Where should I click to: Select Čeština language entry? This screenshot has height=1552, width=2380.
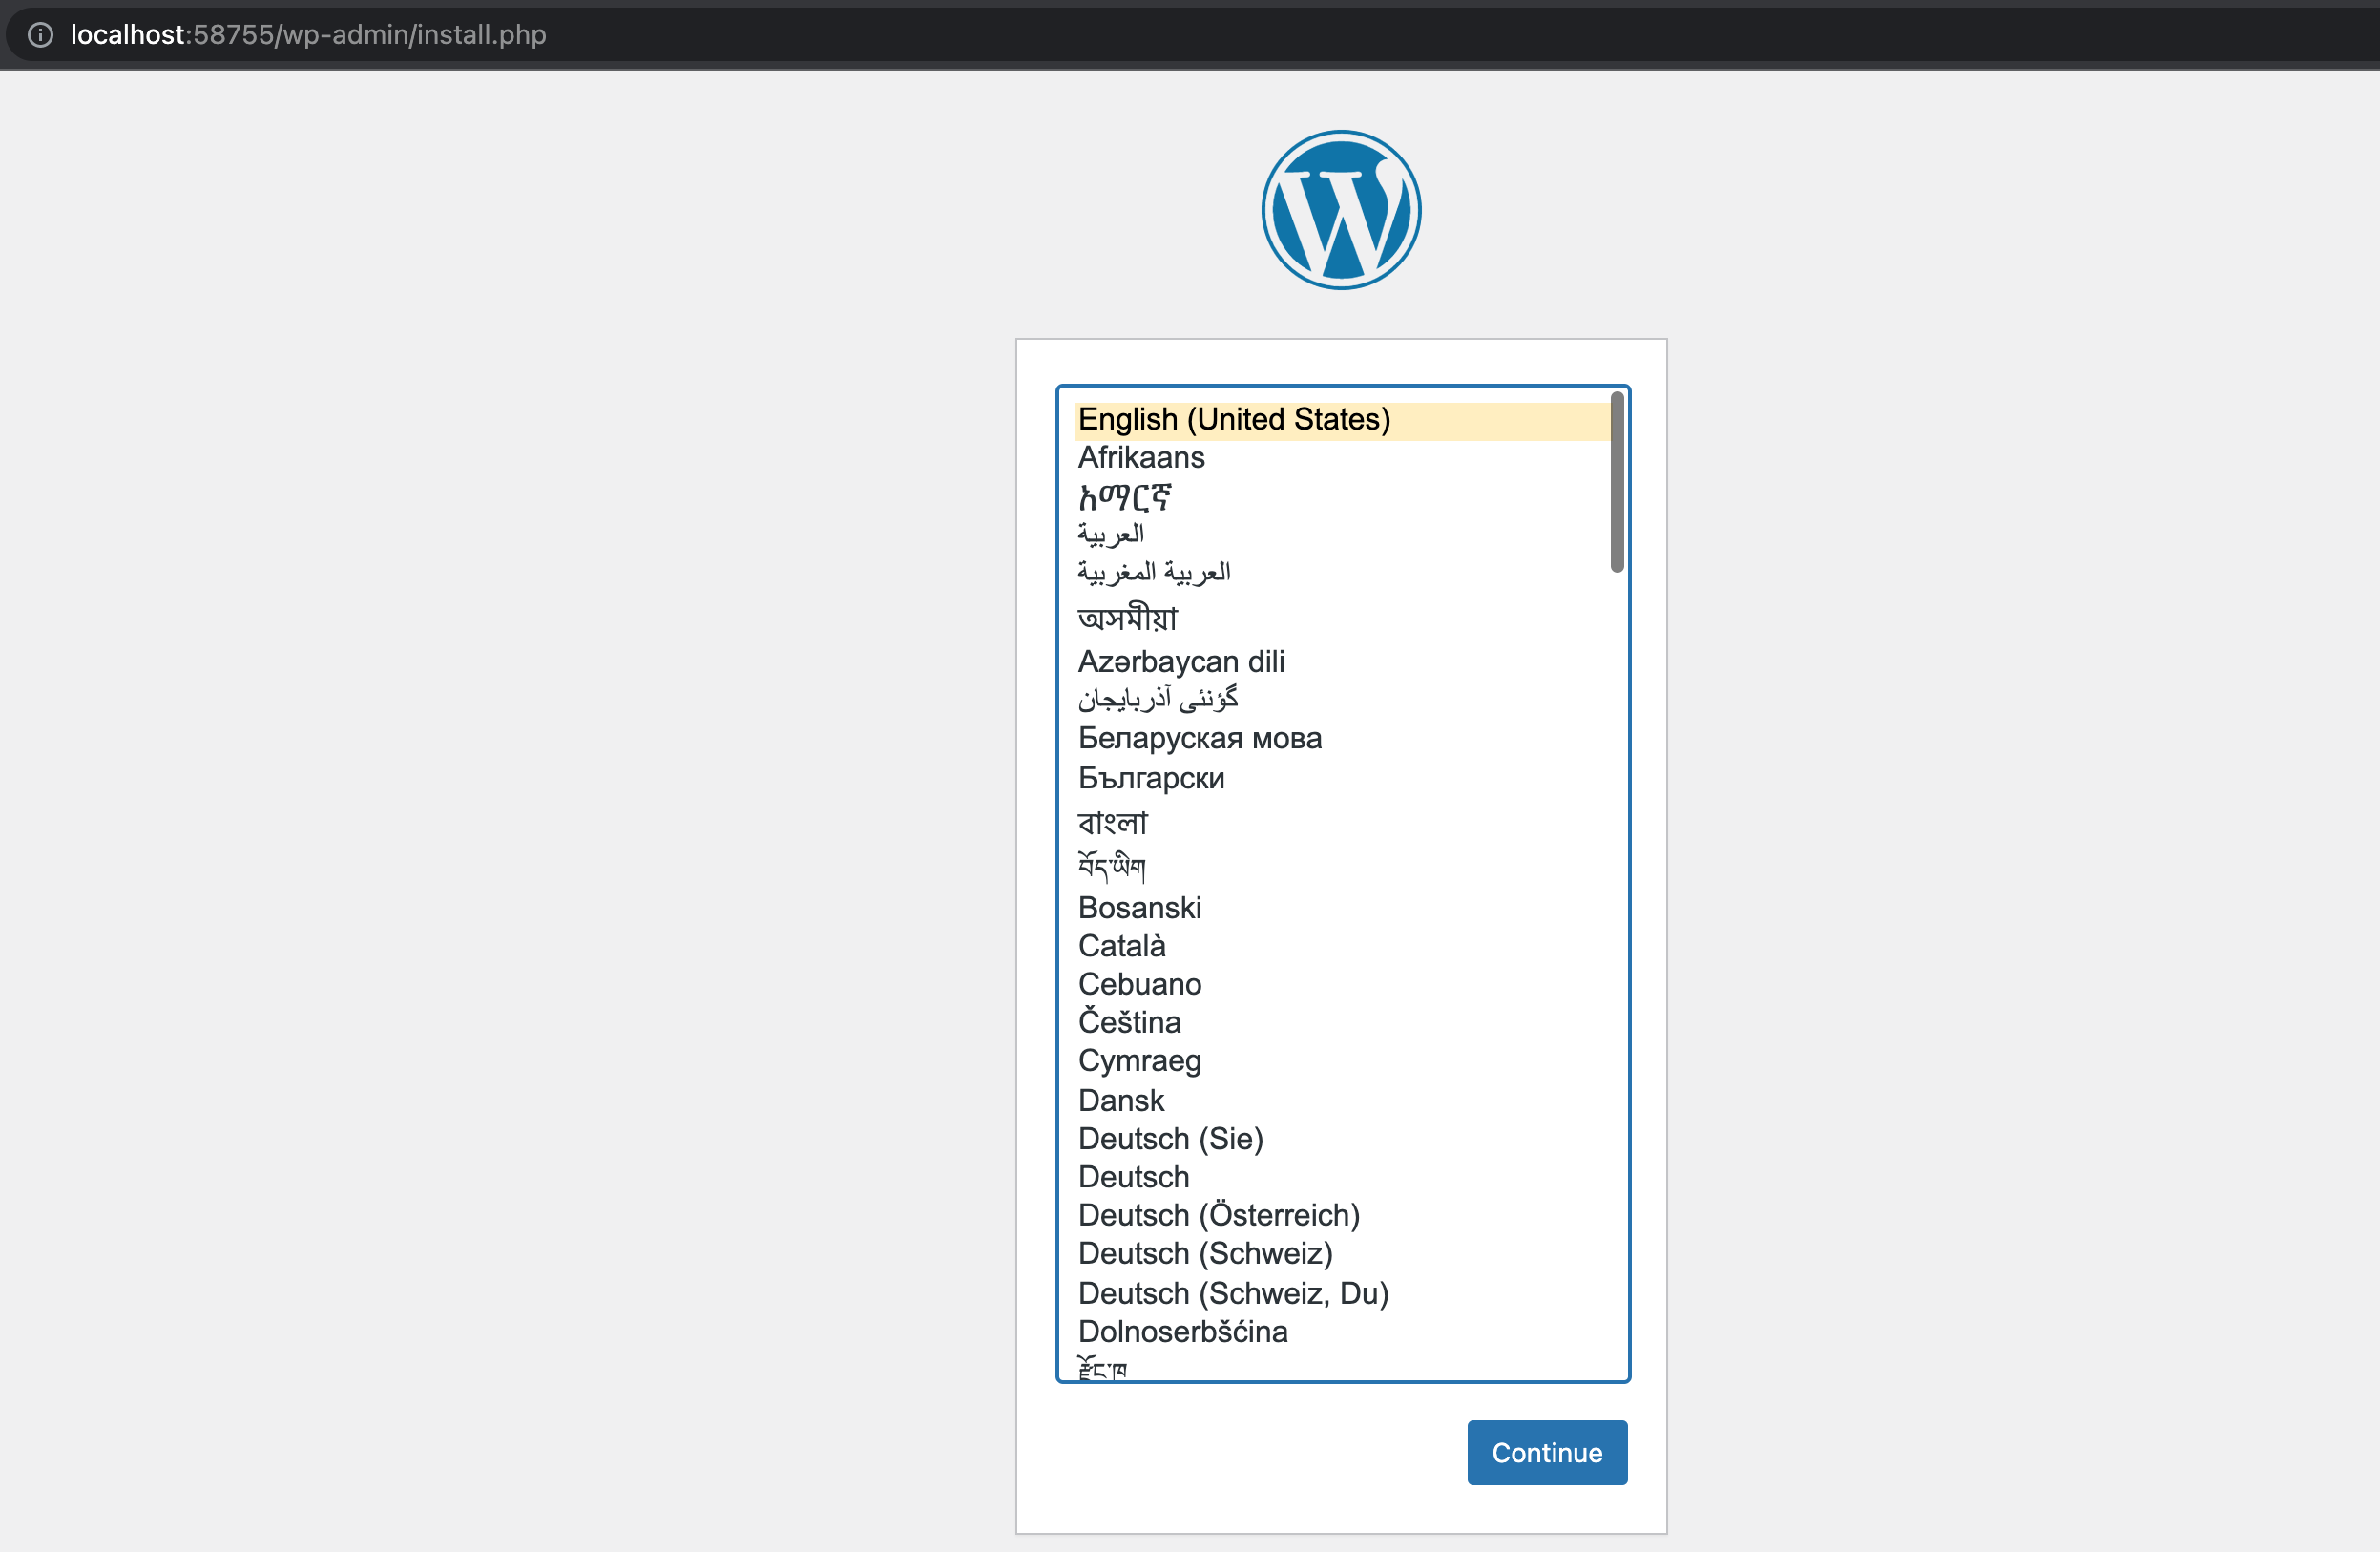pyautogui.click(x=1129, y=1023)
